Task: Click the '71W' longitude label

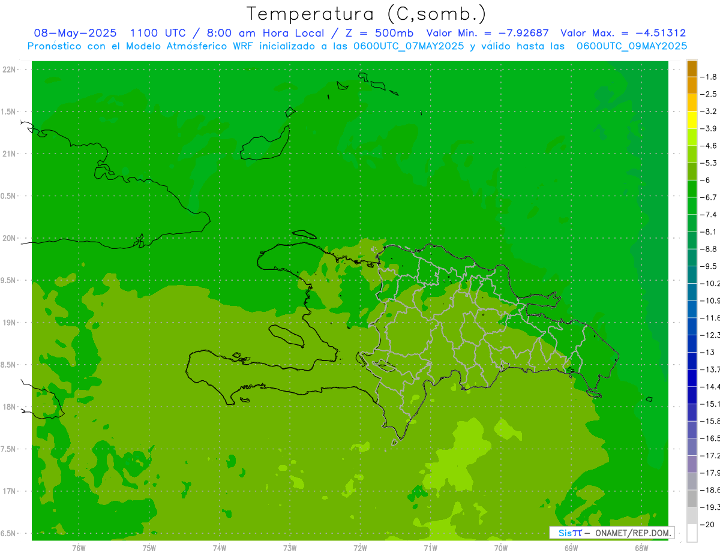Action: [x=430, y=548]
